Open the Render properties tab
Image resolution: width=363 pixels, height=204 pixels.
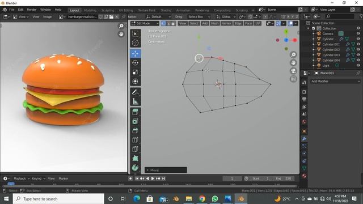[x=304, y=92]
